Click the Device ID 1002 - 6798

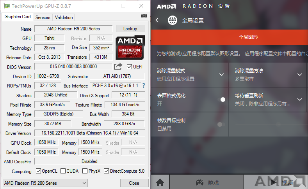48,76
